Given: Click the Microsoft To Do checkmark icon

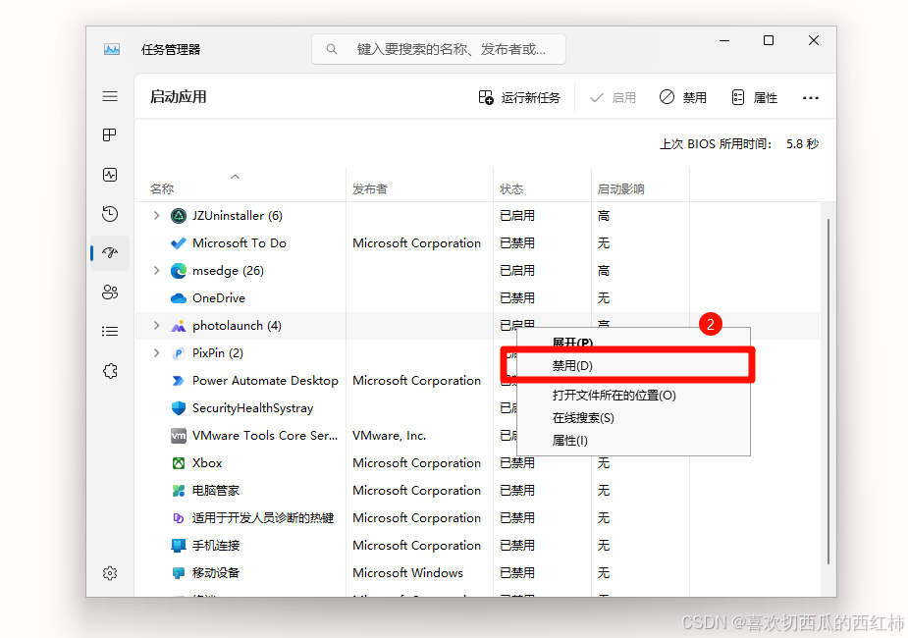Looking at the screenshot, I should [179, 243].
